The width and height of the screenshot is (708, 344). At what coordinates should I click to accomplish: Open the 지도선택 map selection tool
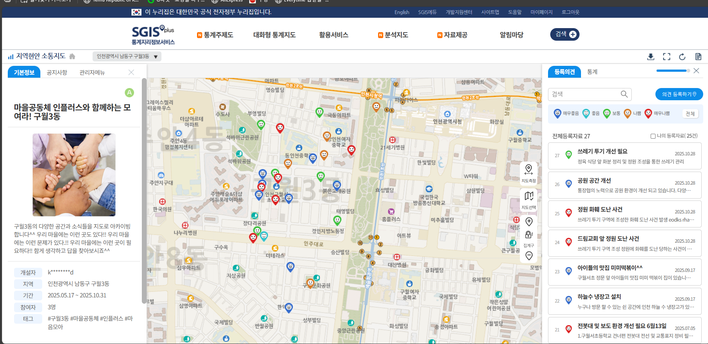click(x=528, y=200)
